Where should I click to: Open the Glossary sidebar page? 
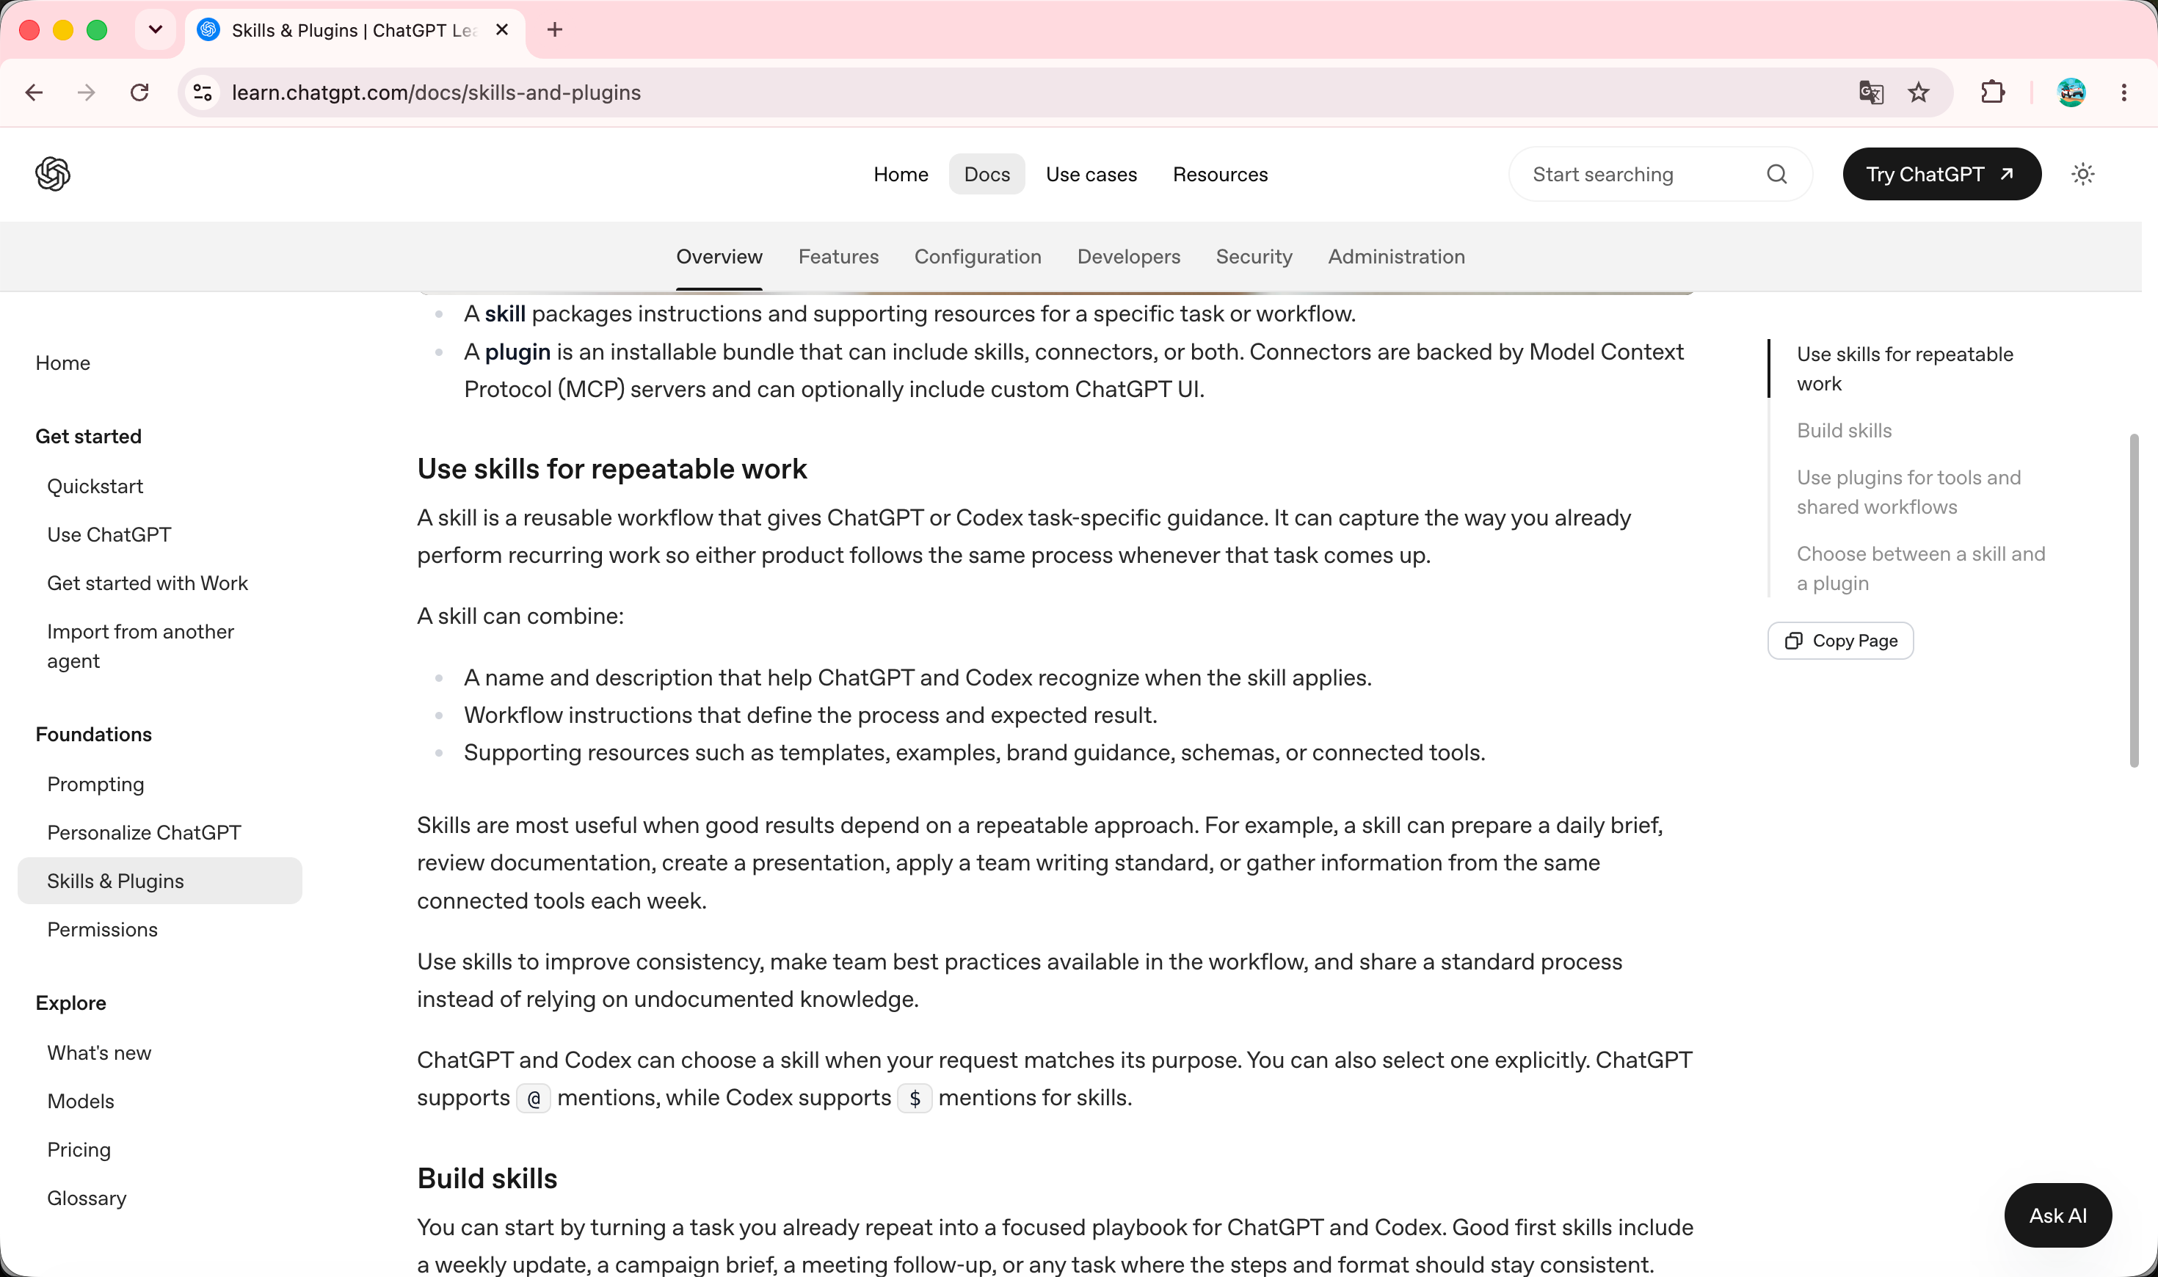pyautogui.click(x=87, y=1198)
